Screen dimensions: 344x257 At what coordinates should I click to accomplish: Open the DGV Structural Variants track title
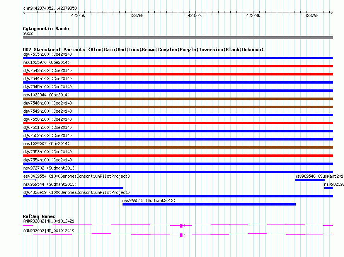143,50
